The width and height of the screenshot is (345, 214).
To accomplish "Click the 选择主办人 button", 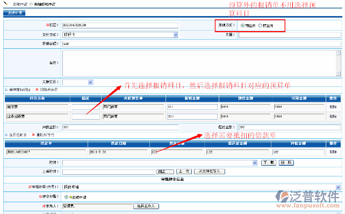I will click(146, 206).
